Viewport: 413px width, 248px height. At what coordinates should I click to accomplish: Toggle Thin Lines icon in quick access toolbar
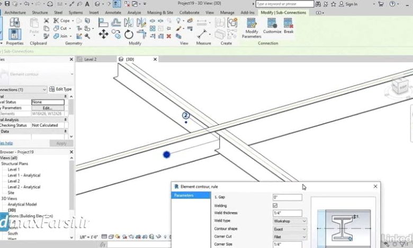pyautogui.click(x=116, y=4)
